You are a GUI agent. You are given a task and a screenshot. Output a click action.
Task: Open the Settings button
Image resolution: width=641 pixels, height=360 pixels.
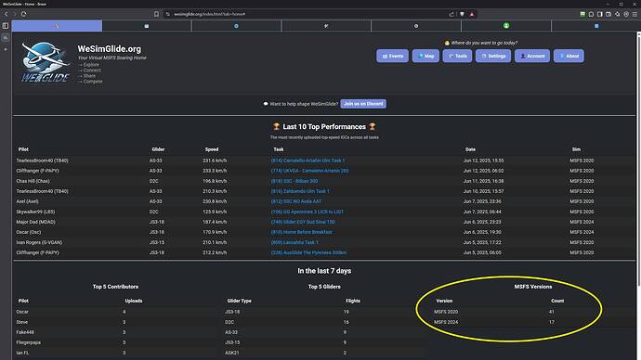click(x=493, y=56)
